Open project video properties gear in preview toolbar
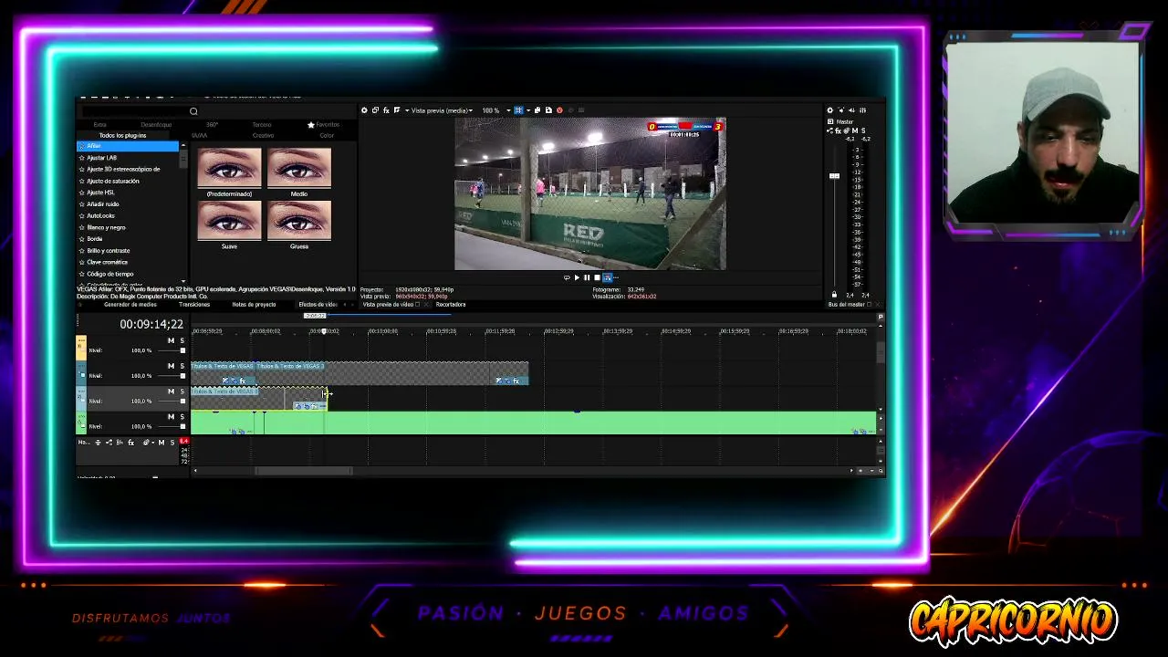Screen dimensions: 1168x657 tap(364, 110)
